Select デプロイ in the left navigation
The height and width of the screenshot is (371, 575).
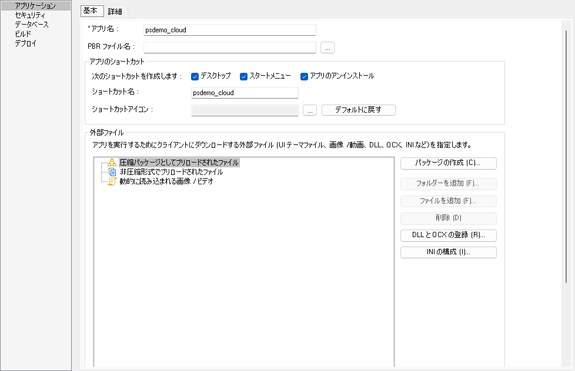[25, 43]
